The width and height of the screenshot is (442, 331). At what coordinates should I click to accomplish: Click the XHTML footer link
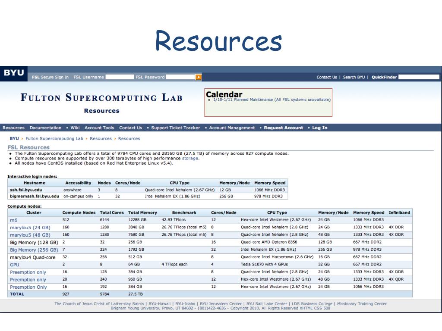pyautogui.click(x=306, y=308)
